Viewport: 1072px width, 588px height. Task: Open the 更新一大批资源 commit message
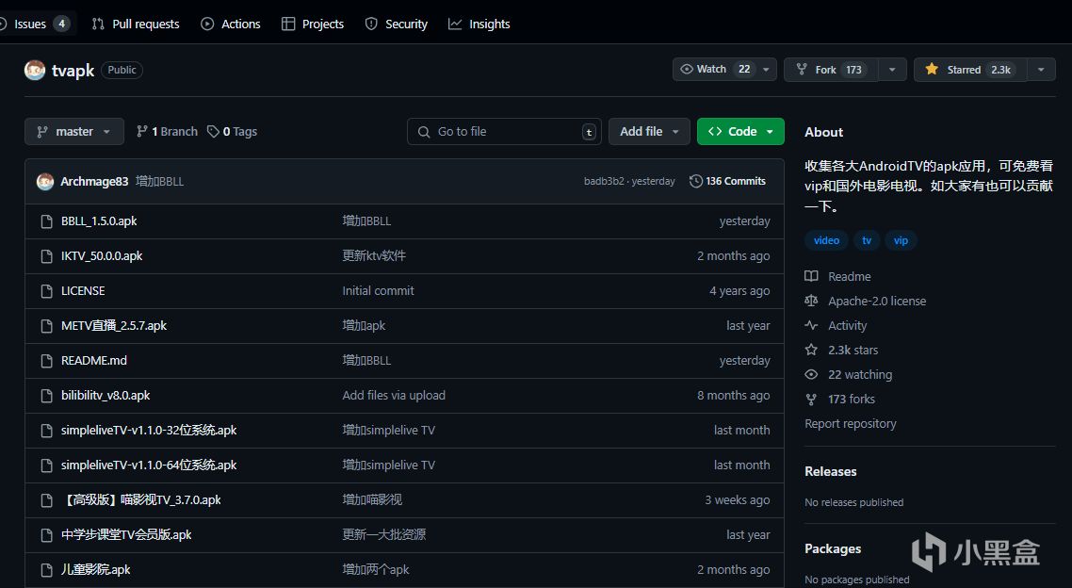pos(384,534)
